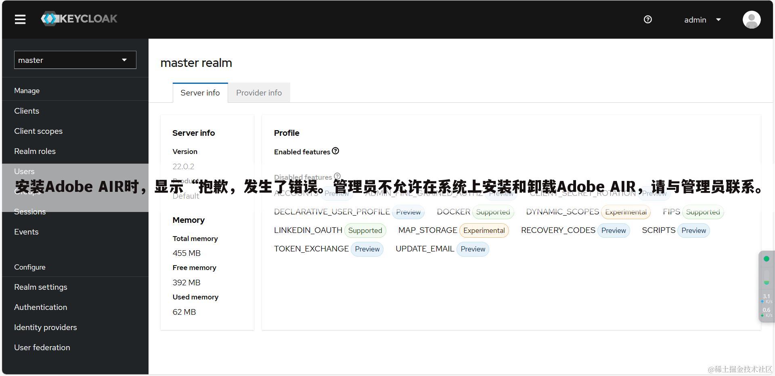Click Supported badge next to FIPS
Image resolution: width=775 pixels, height=376 pixels.
tap(703, 212)
